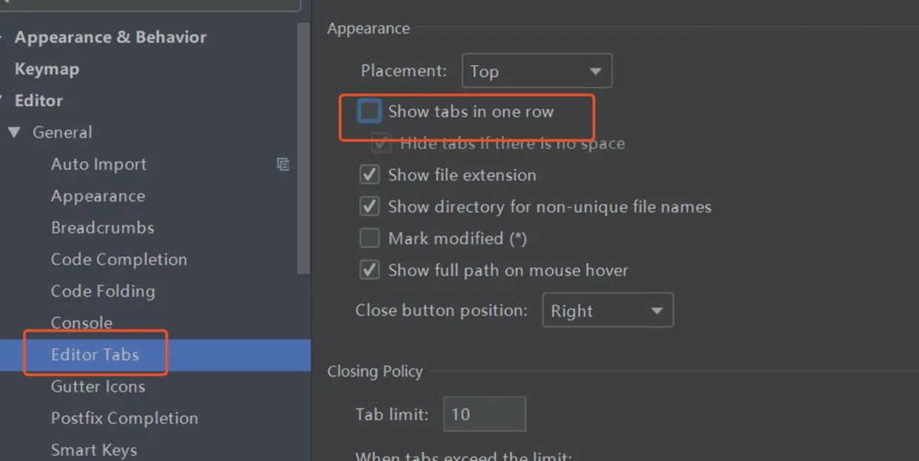Viewport: 919px width, 461px height.
Task: Open the Keymap settings page
Action: coord(47,69)
